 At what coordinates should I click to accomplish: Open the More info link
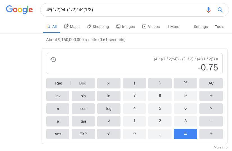click(x=220, y=147)
